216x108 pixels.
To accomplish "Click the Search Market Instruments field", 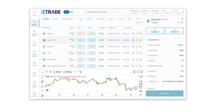I will point(103,12).
